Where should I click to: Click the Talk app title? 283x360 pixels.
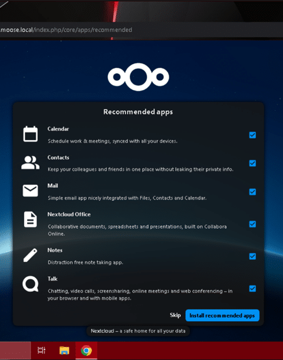[52, 279]
